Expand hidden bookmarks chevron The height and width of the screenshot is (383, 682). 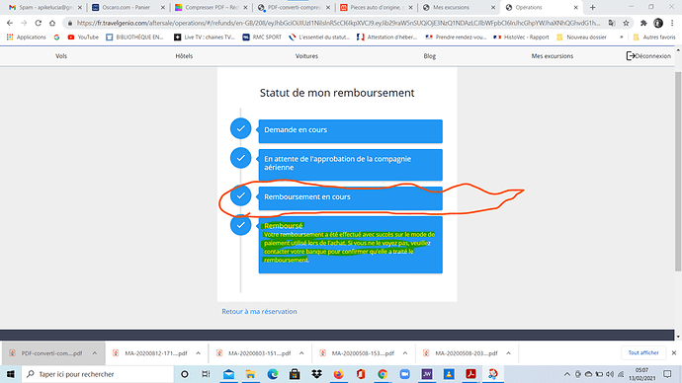click(621, 38)
